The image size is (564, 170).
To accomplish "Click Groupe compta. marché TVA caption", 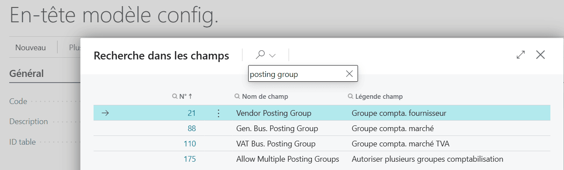I will coord(401,144).
